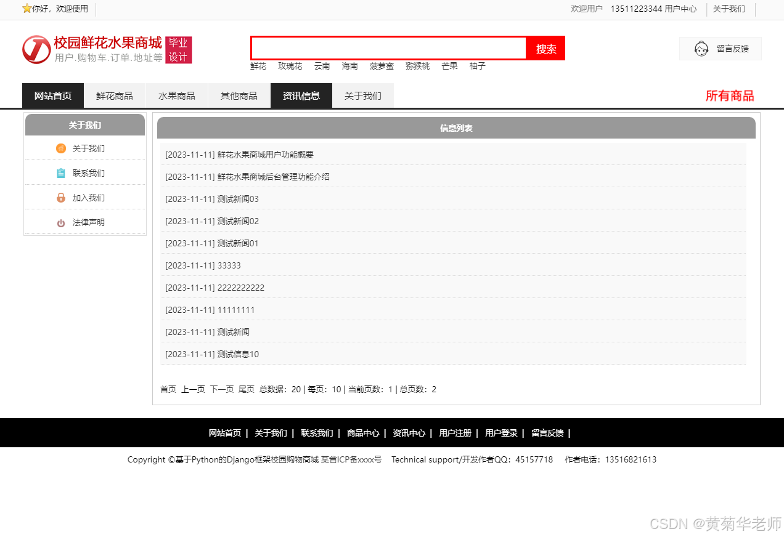The width and height of the screenshot is (784, 537).
Task: Click 关于我们 in top right bar
Action: (x=729, y=9)
